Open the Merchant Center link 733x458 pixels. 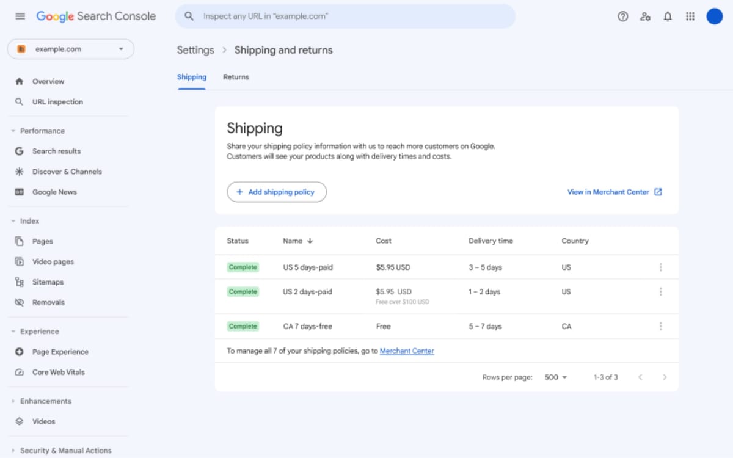point(407,351)
